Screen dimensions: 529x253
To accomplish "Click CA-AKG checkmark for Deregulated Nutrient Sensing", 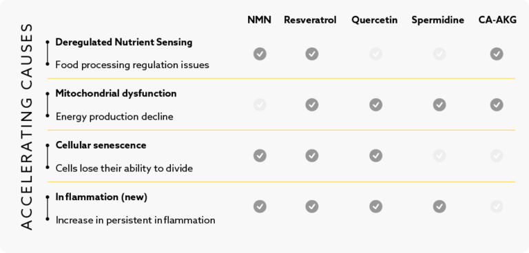I will click(x=497, y=54).
